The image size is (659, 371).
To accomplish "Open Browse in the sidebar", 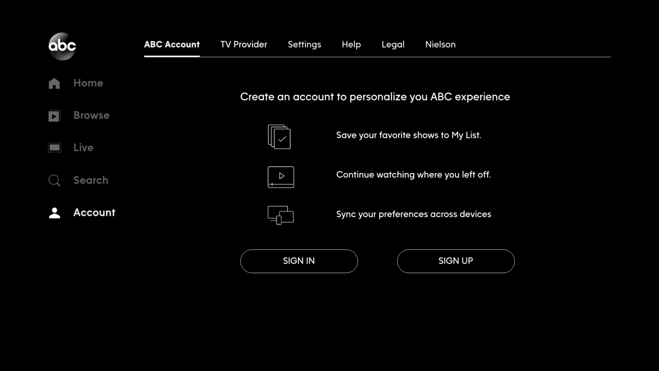I will (x=91, y=115).
